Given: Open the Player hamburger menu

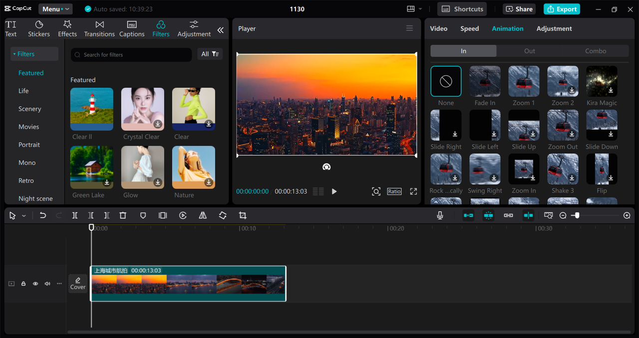Looking at the screenshot, I should point(409,28).
